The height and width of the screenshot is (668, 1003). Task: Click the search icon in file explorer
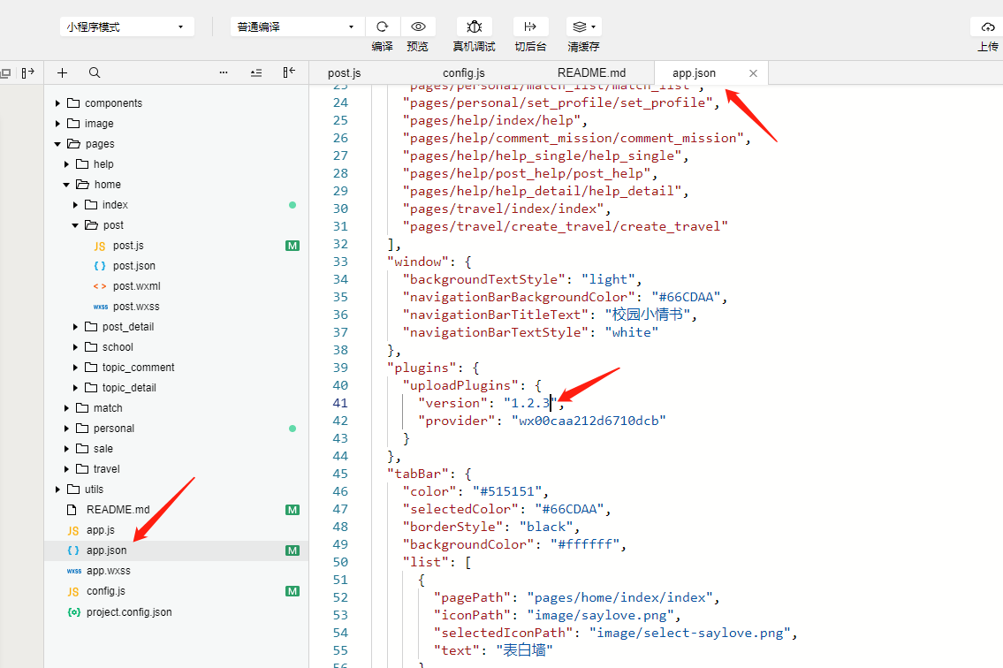[x=95, y=73]
